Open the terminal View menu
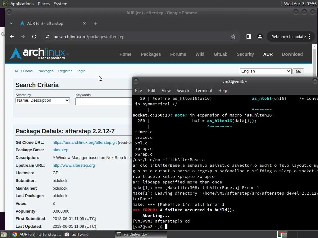318x238 pixels. click(166, 91)
